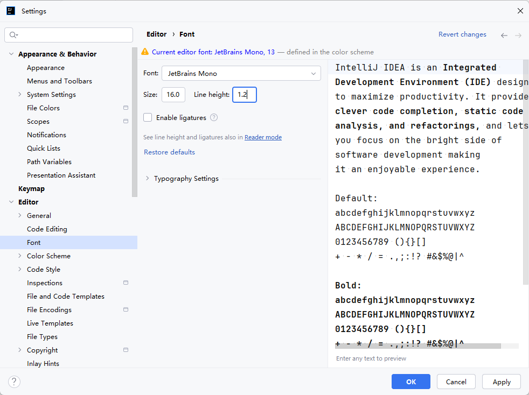Go forward with the right arrow icon

click(x=518, y=36)
